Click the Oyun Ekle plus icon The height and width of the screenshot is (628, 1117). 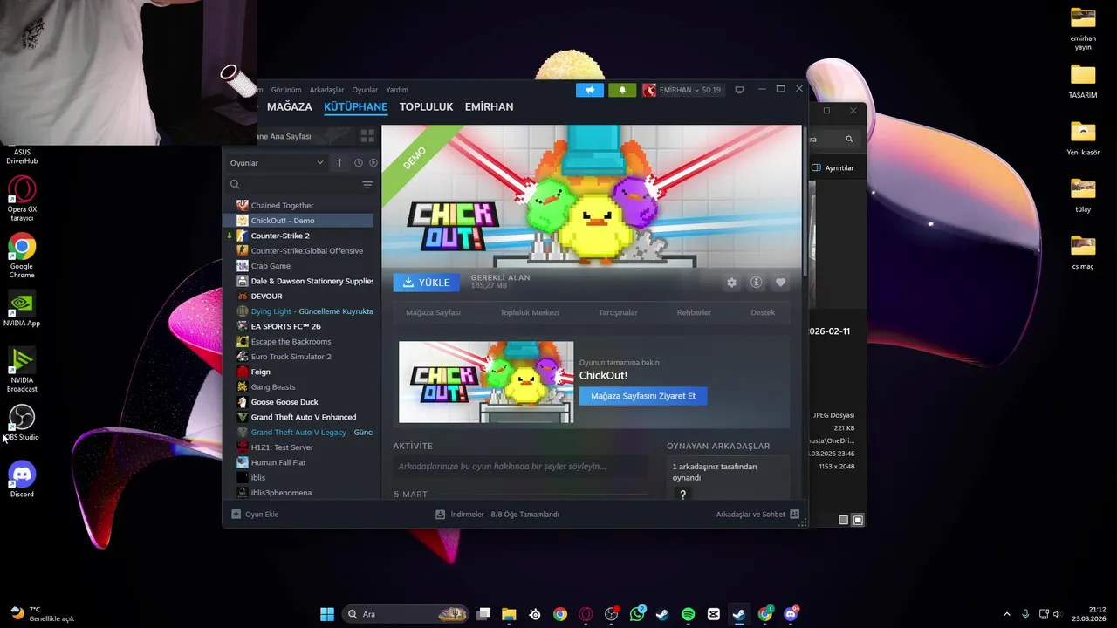click(236, 515)
